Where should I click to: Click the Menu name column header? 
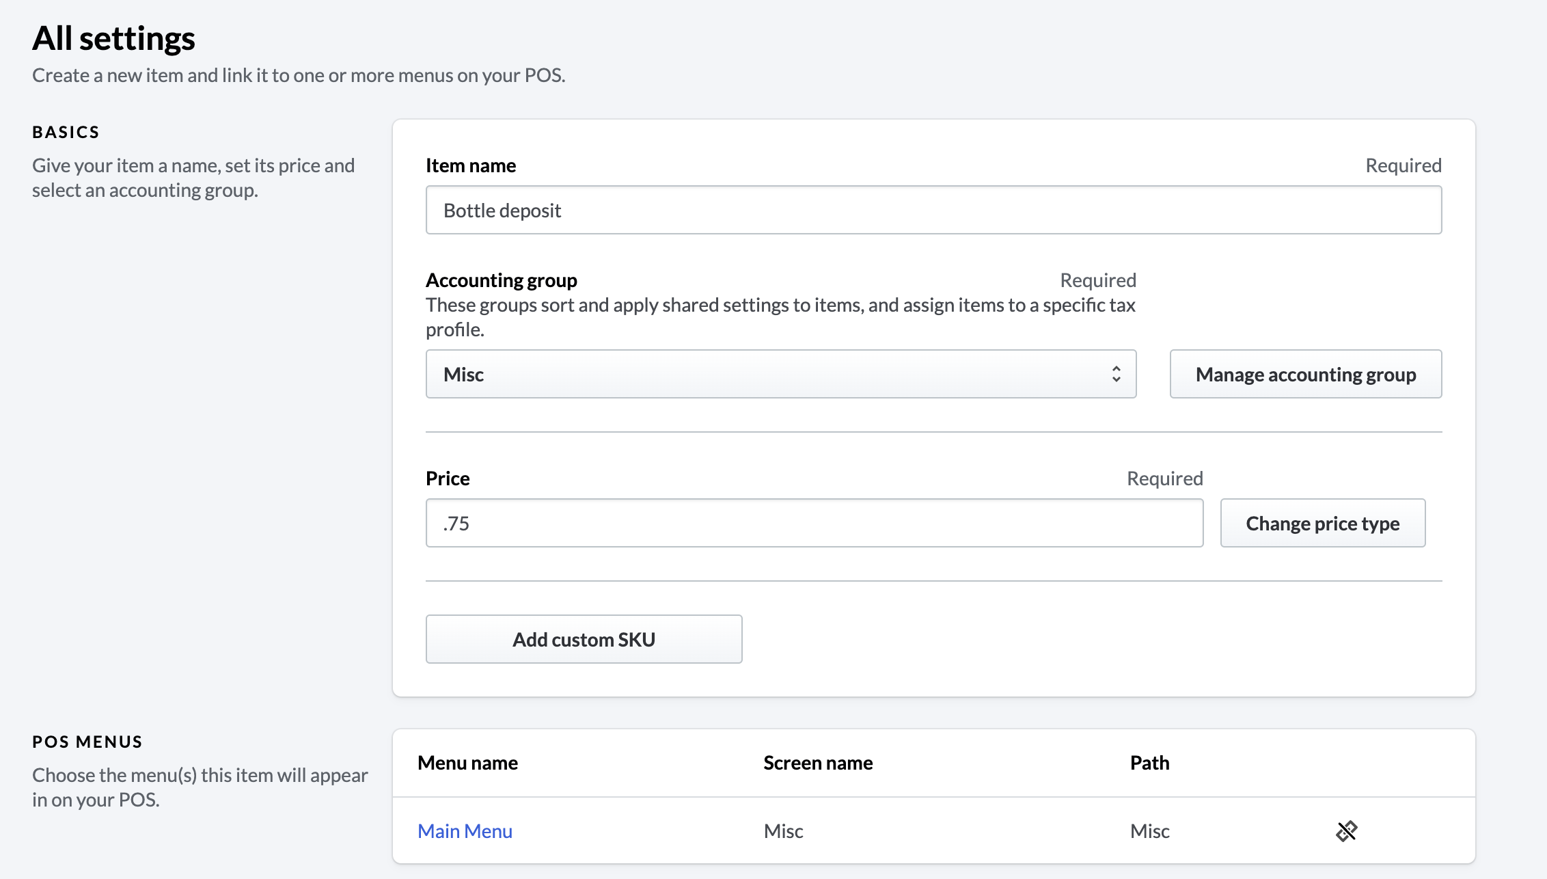tap(467, 763)
